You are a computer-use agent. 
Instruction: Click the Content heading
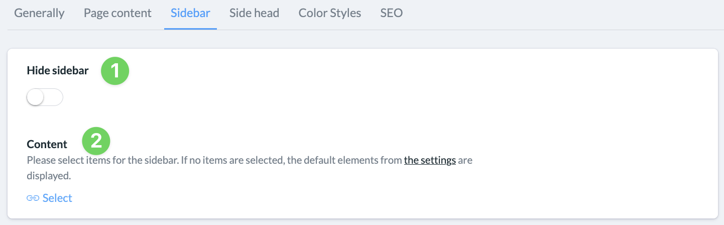(47, 144)
